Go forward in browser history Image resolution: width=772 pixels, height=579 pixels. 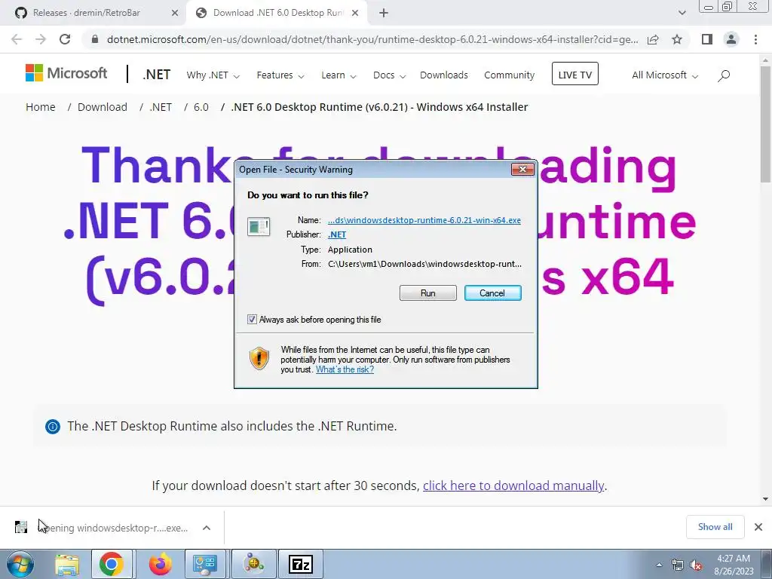point(41,39)
